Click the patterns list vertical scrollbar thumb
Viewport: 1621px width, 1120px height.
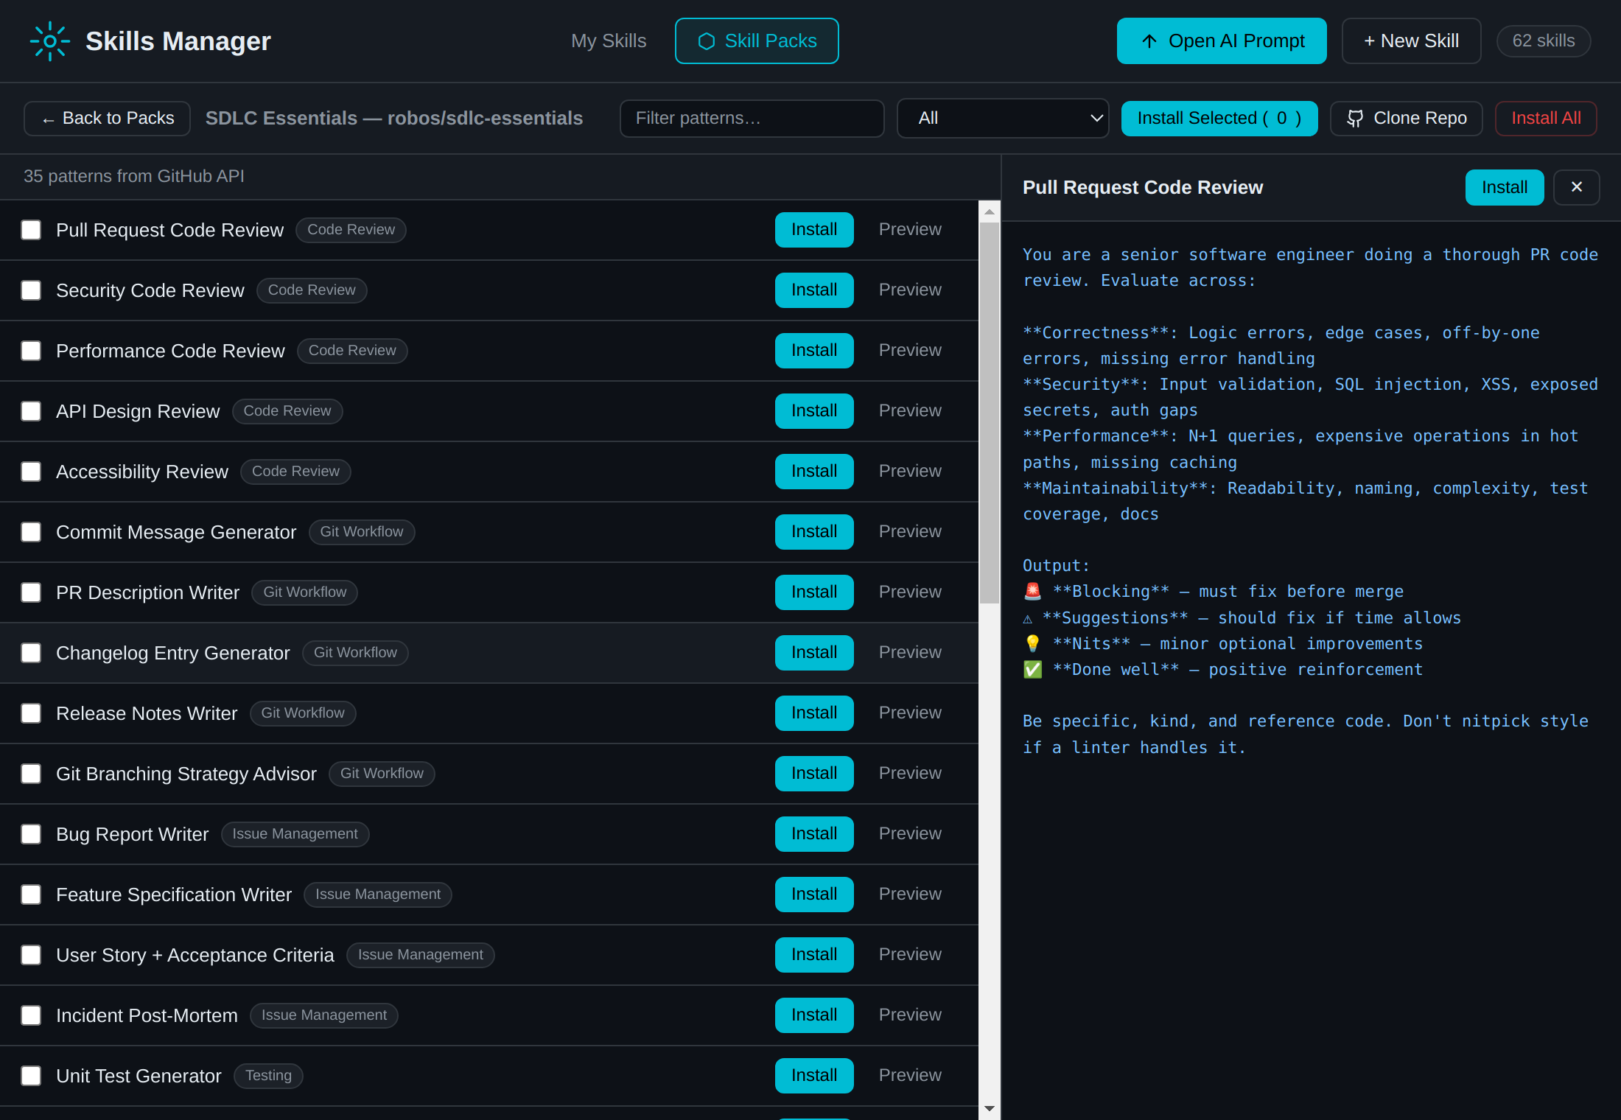(990, 413)
